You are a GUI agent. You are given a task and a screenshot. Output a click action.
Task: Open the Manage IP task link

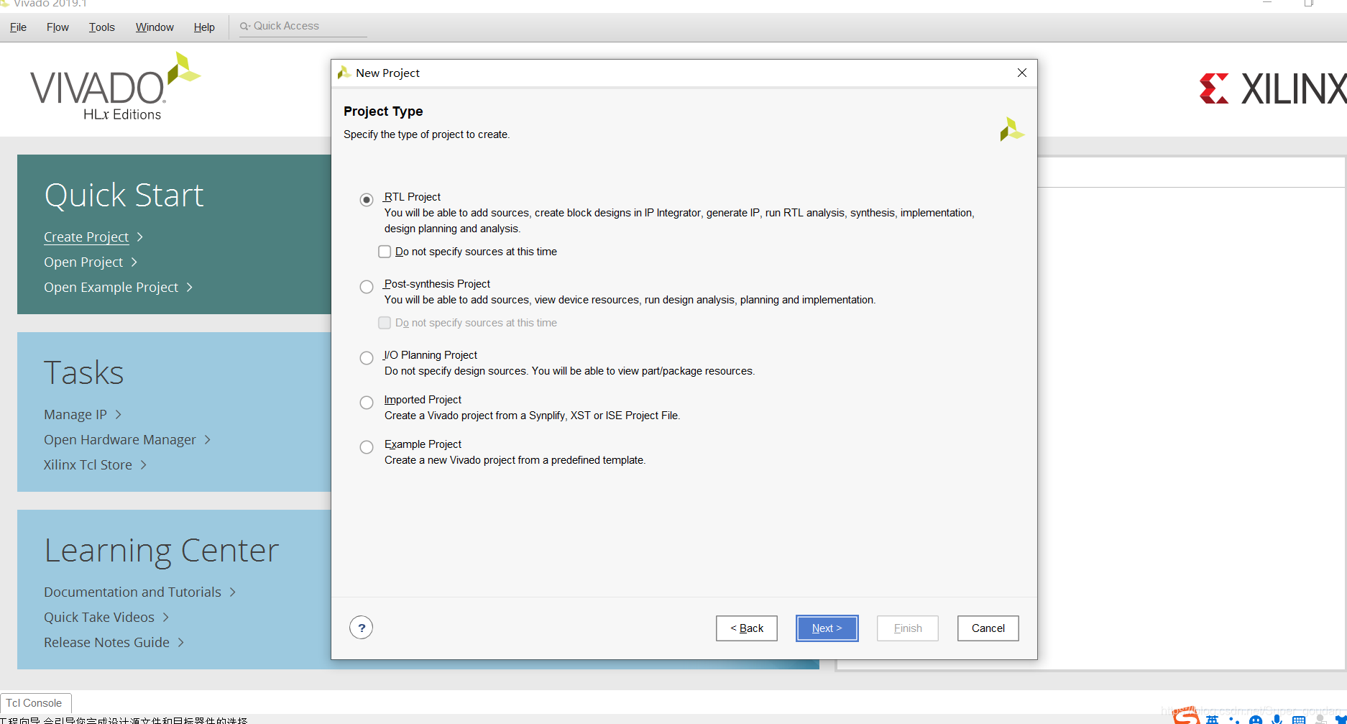(75, 415)
